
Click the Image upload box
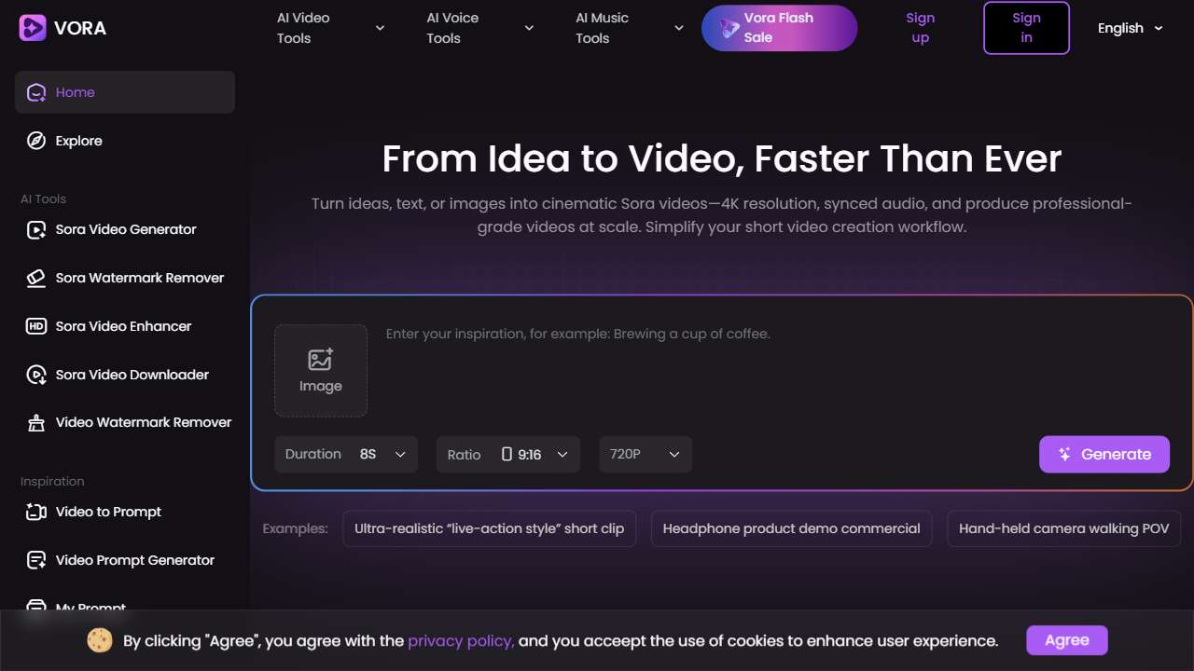click(320, 370)
